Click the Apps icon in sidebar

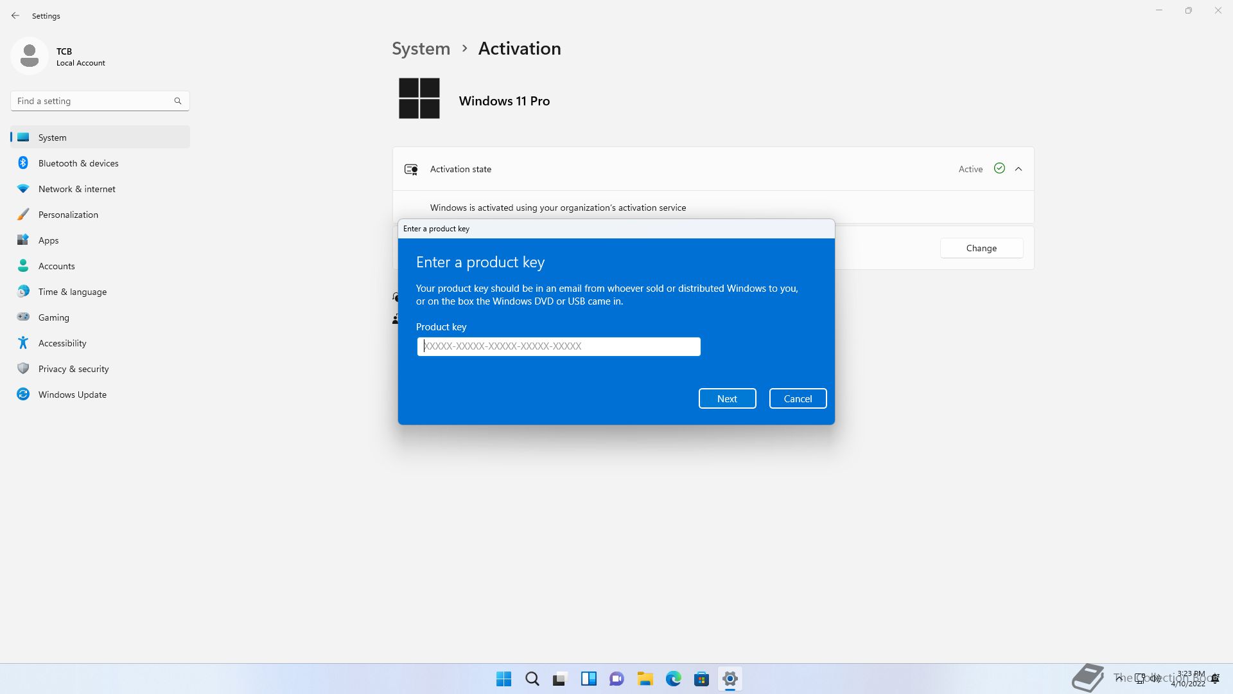[23, 240]
